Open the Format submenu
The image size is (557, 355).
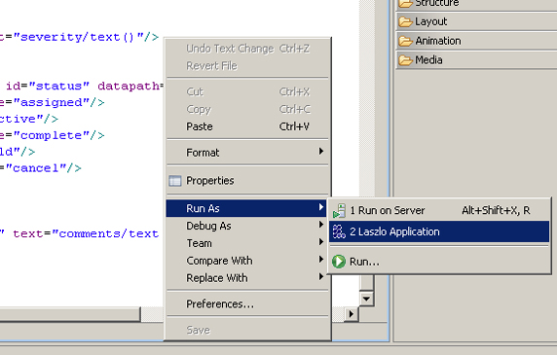(x=247, y=153)
